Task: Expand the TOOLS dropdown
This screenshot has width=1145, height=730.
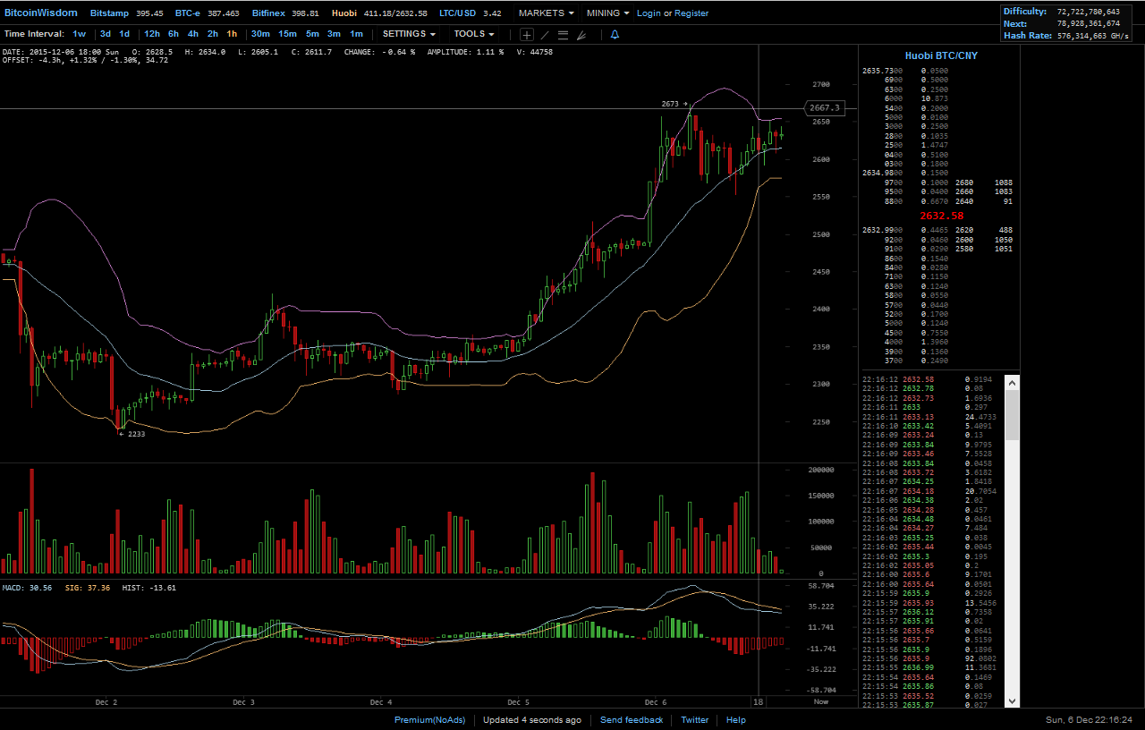Action: (474, 34)
